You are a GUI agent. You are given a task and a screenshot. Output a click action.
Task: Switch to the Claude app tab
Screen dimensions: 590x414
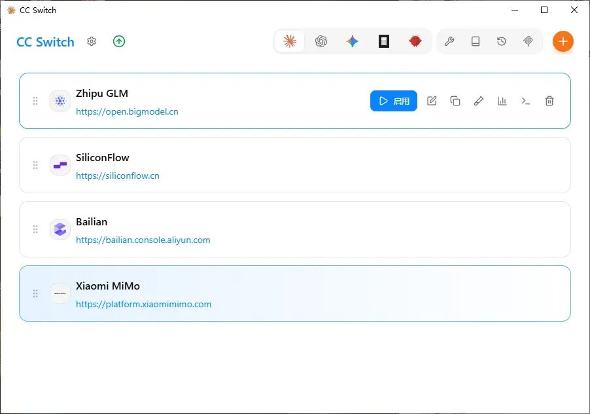pyautogui.click(x=290, y=41)
